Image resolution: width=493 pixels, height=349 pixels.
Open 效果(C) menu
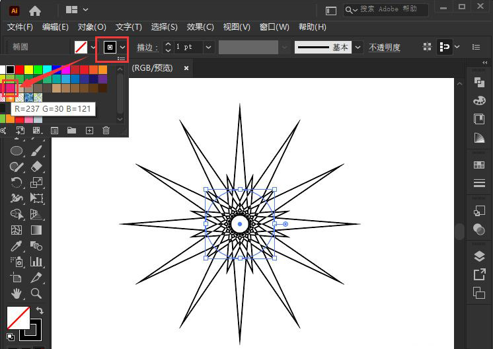point(200,27)
